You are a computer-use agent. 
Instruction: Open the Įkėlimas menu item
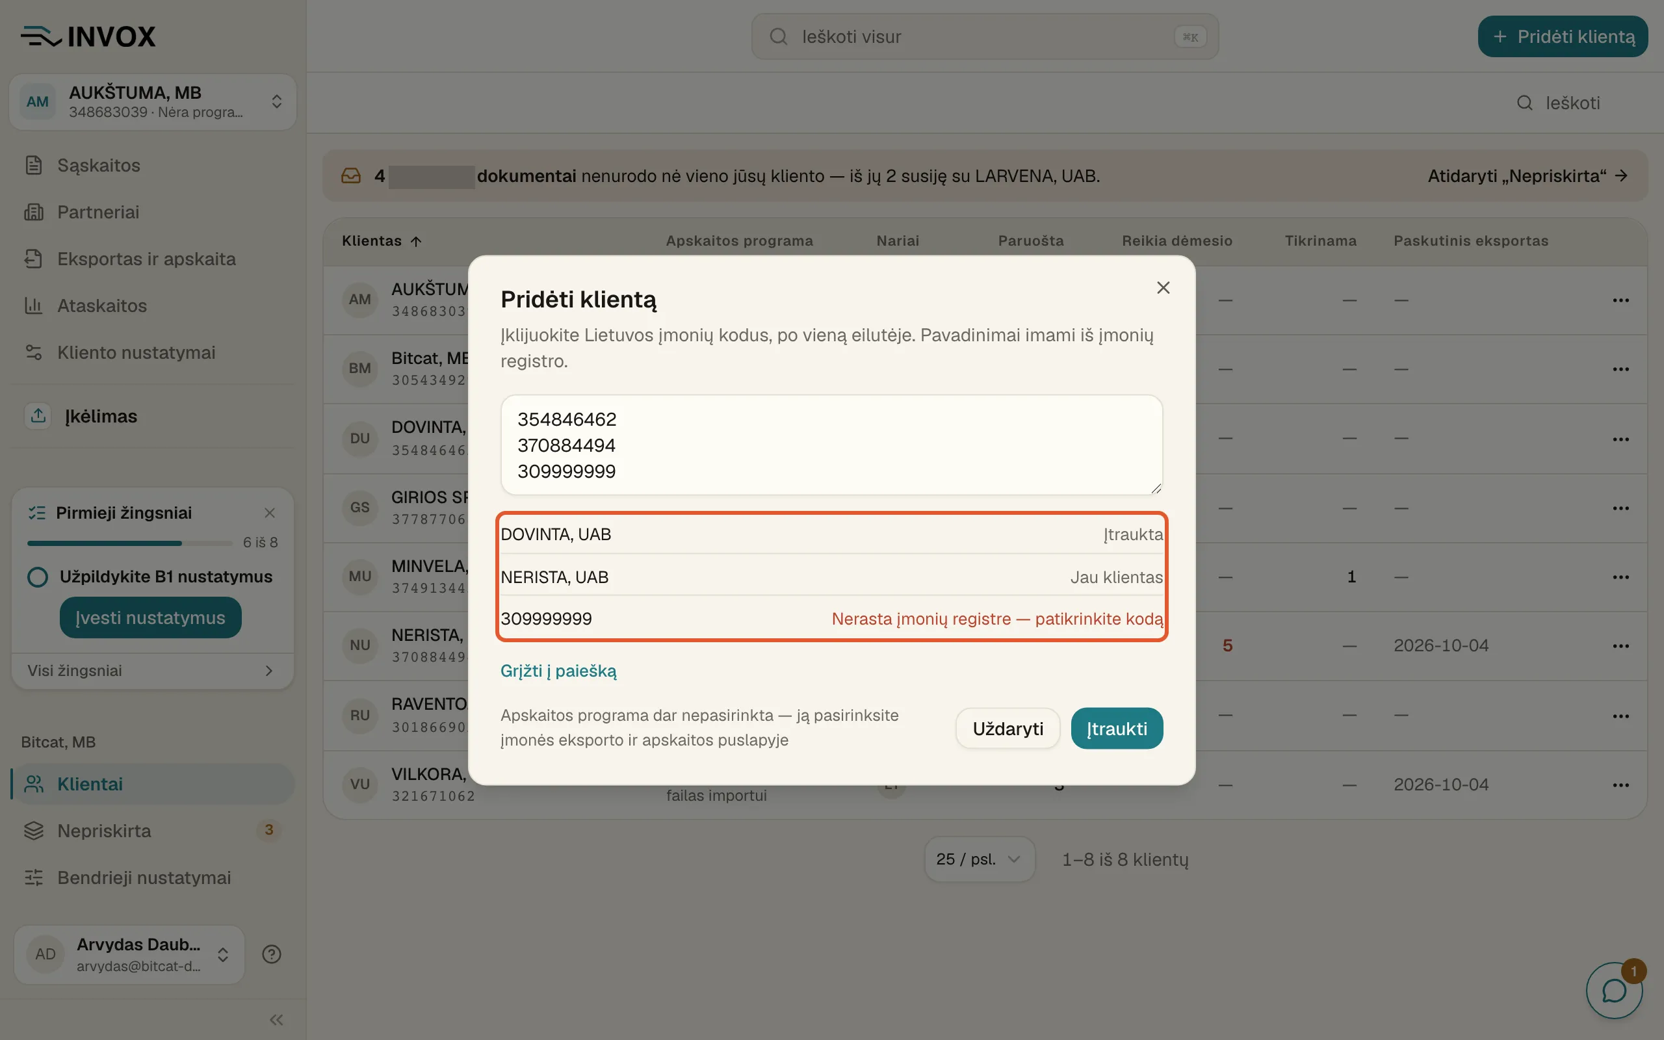pyautogui.click(x=153, y=415)
